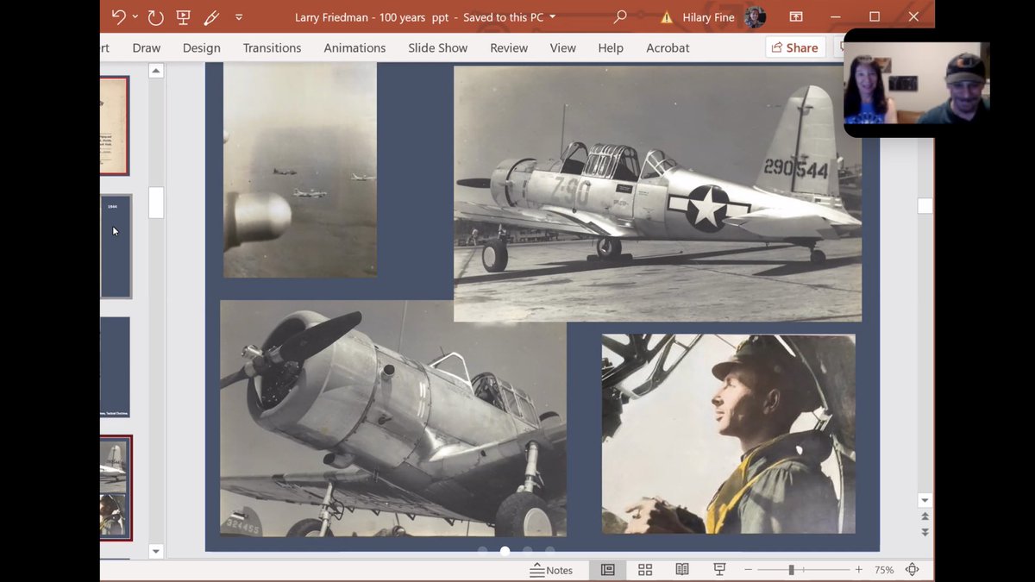Start presentation from beginning icon
Viewport: 1035px width, 582px height.
(x=183, y=17)
